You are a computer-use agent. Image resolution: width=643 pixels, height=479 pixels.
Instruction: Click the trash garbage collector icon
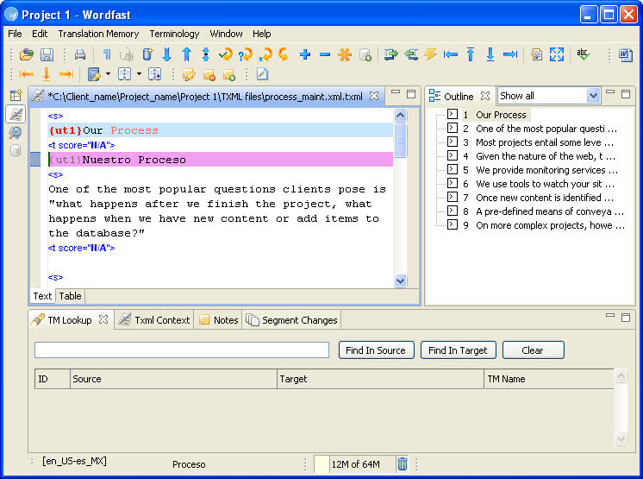[403, 463]
